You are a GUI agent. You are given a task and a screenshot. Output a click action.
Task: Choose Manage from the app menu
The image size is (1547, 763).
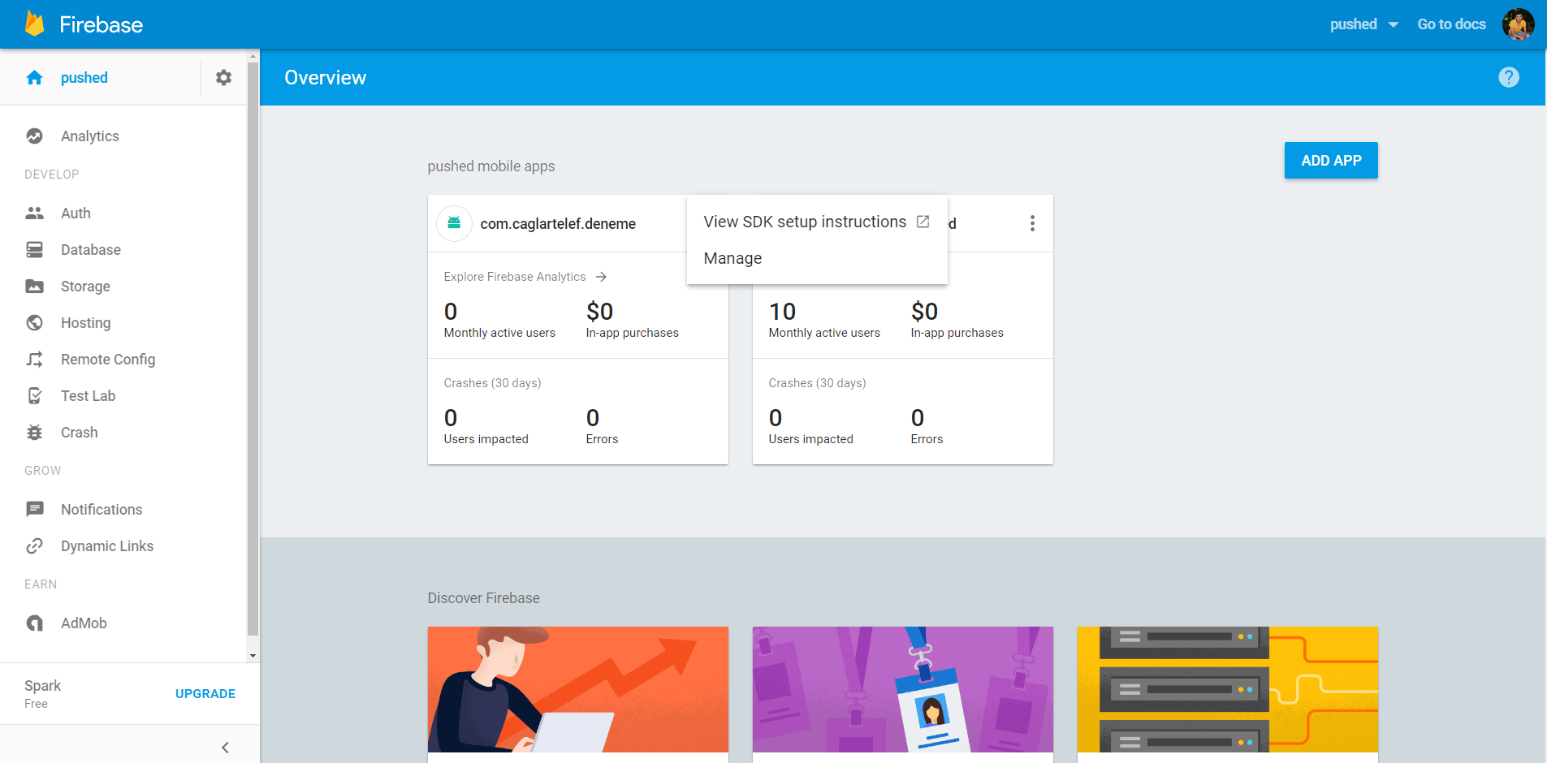pos(817,258)
